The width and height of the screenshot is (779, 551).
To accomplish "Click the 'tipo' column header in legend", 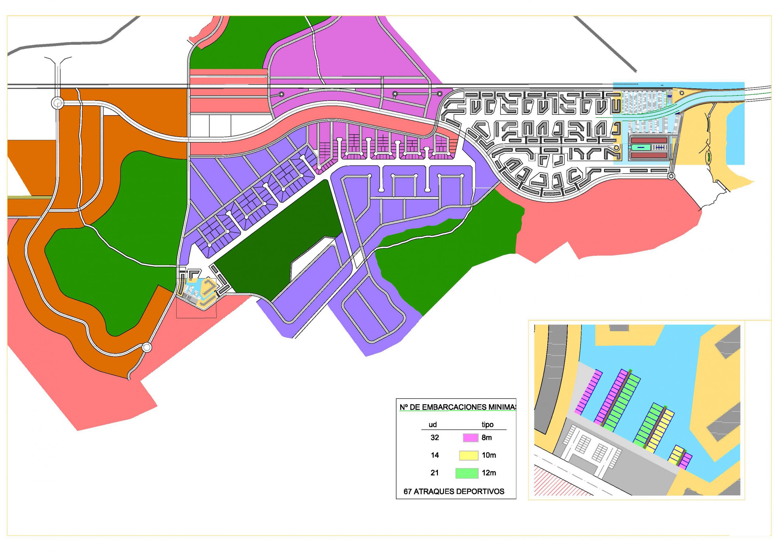I will pos(487,425).
